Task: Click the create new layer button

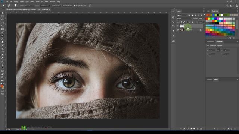Action: (198, 128)
